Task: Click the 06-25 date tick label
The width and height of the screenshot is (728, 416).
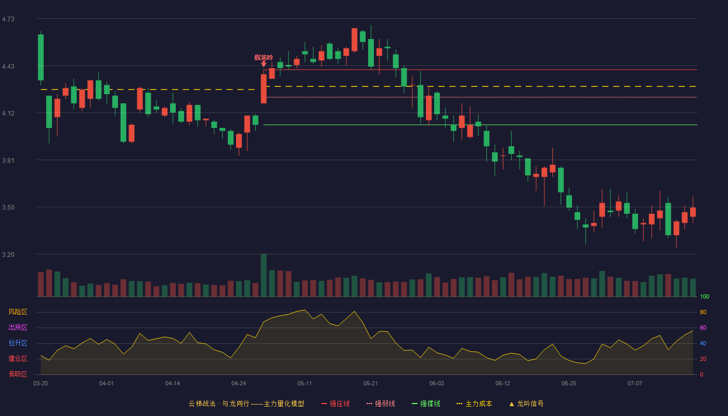Action: pos(569,383)
